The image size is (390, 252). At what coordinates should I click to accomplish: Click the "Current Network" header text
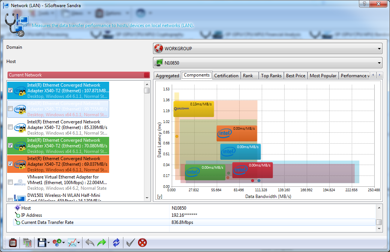25,75
